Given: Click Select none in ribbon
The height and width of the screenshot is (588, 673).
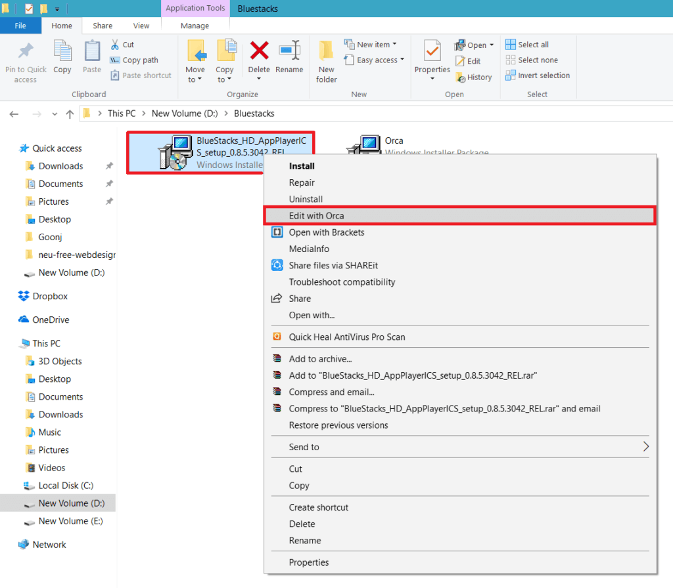Looking at the screenshot, I should (x=532, y=60).
